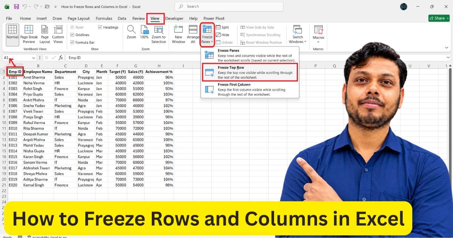The width and height of the screenshot is (453, 238).
Task: Switch to Page Layout view
Action: point(45,35)
